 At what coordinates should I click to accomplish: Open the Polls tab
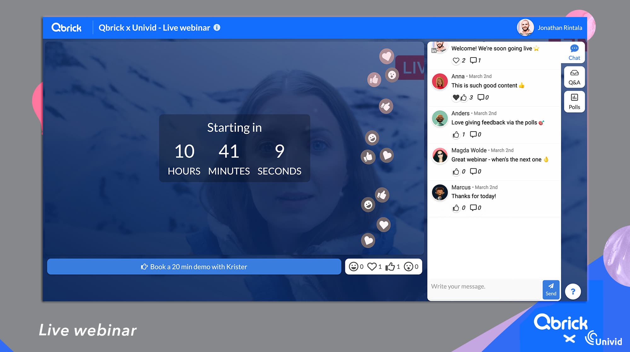click(x=574, y=102)
